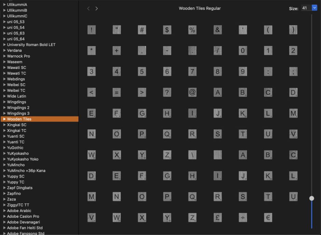This screenshot has height=235, width=321.
Task: Open the Size dropdown menu
Action: click(x=315, y=8)
